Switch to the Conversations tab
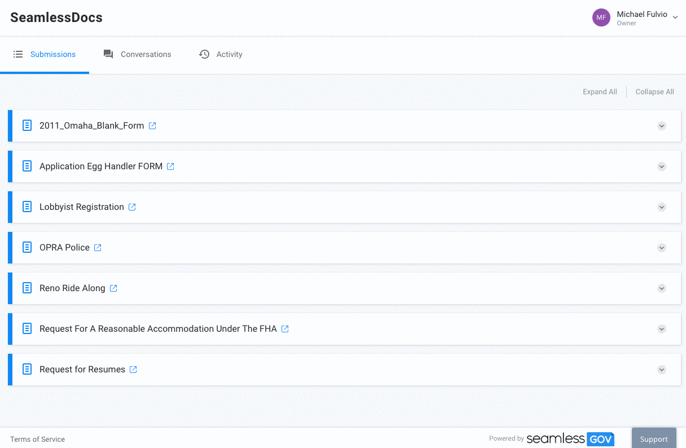Viewport: 686px width, 448px height. point(137,55)
